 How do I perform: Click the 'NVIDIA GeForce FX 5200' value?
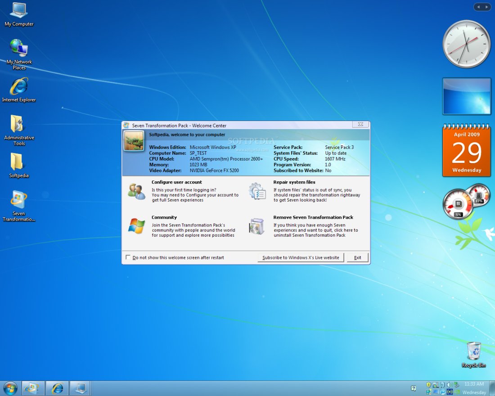[x=214, y=171]
